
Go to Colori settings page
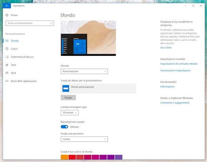coord(14,49)
